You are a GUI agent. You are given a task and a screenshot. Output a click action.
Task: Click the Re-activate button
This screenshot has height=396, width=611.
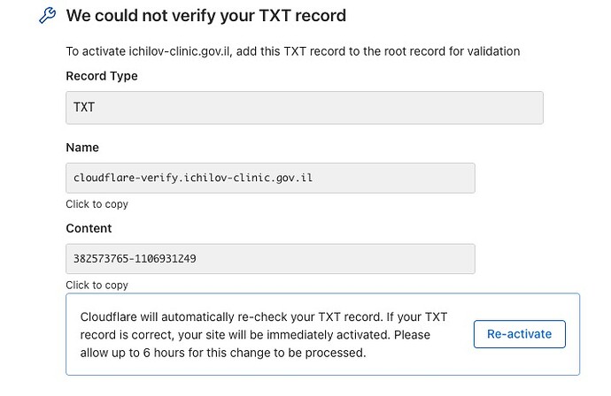(520, 334)
